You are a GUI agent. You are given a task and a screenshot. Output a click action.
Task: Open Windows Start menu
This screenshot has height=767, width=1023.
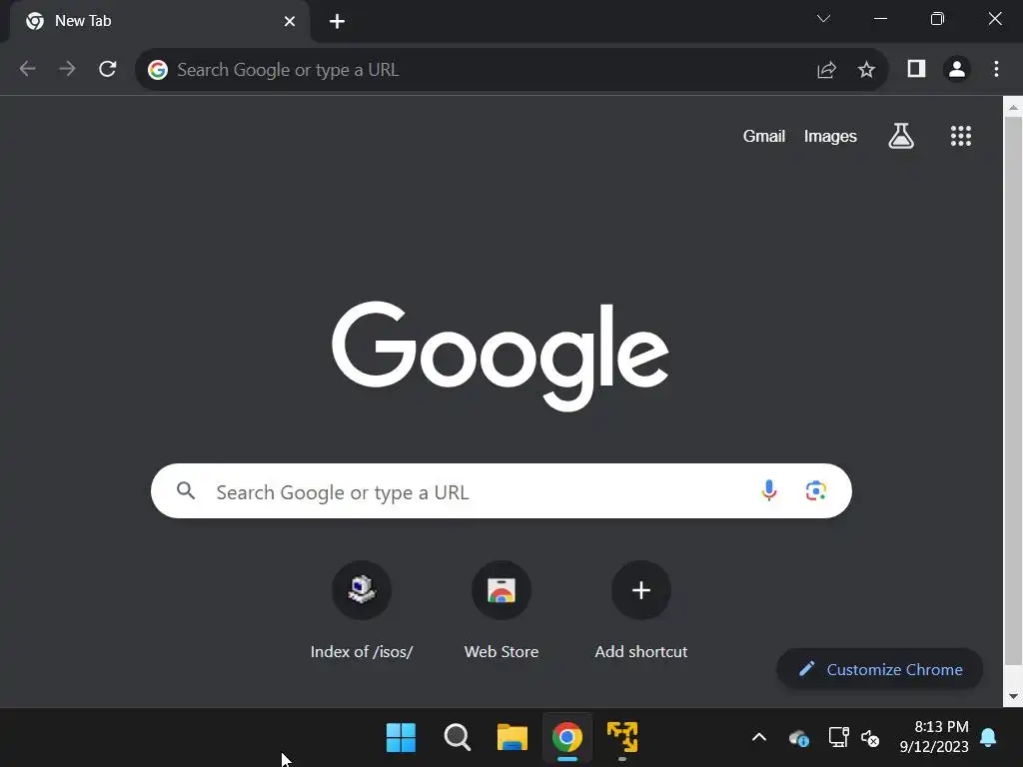(x=401, y=737)
